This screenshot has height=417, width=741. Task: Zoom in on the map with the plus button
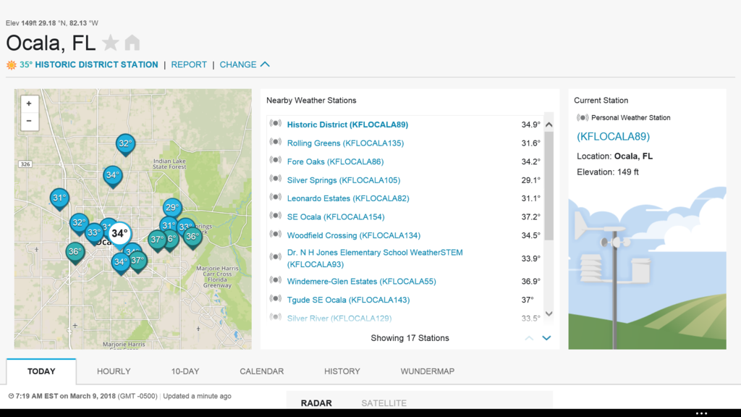[x=29, y=104]
